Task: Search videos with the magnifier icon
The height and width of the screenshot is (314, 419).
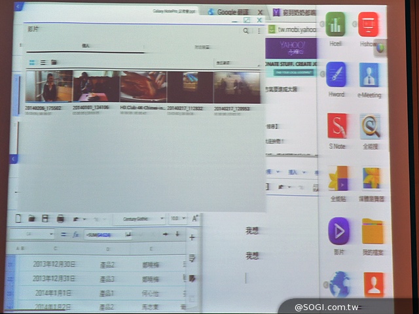Action: (x=246, y=31)
